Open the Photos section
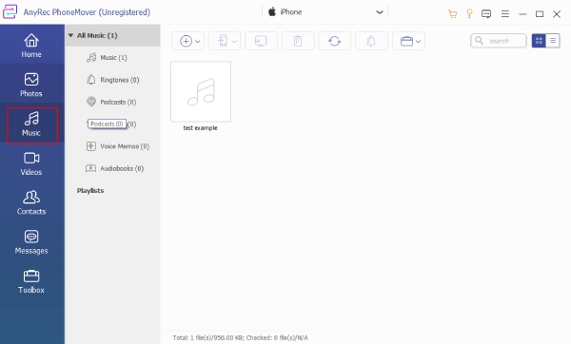The height and width of the screenshot is (344, 571). pos(31,85)
